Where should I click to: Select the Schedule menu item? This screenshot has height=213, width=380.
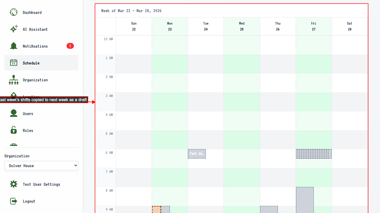(41, 63)
